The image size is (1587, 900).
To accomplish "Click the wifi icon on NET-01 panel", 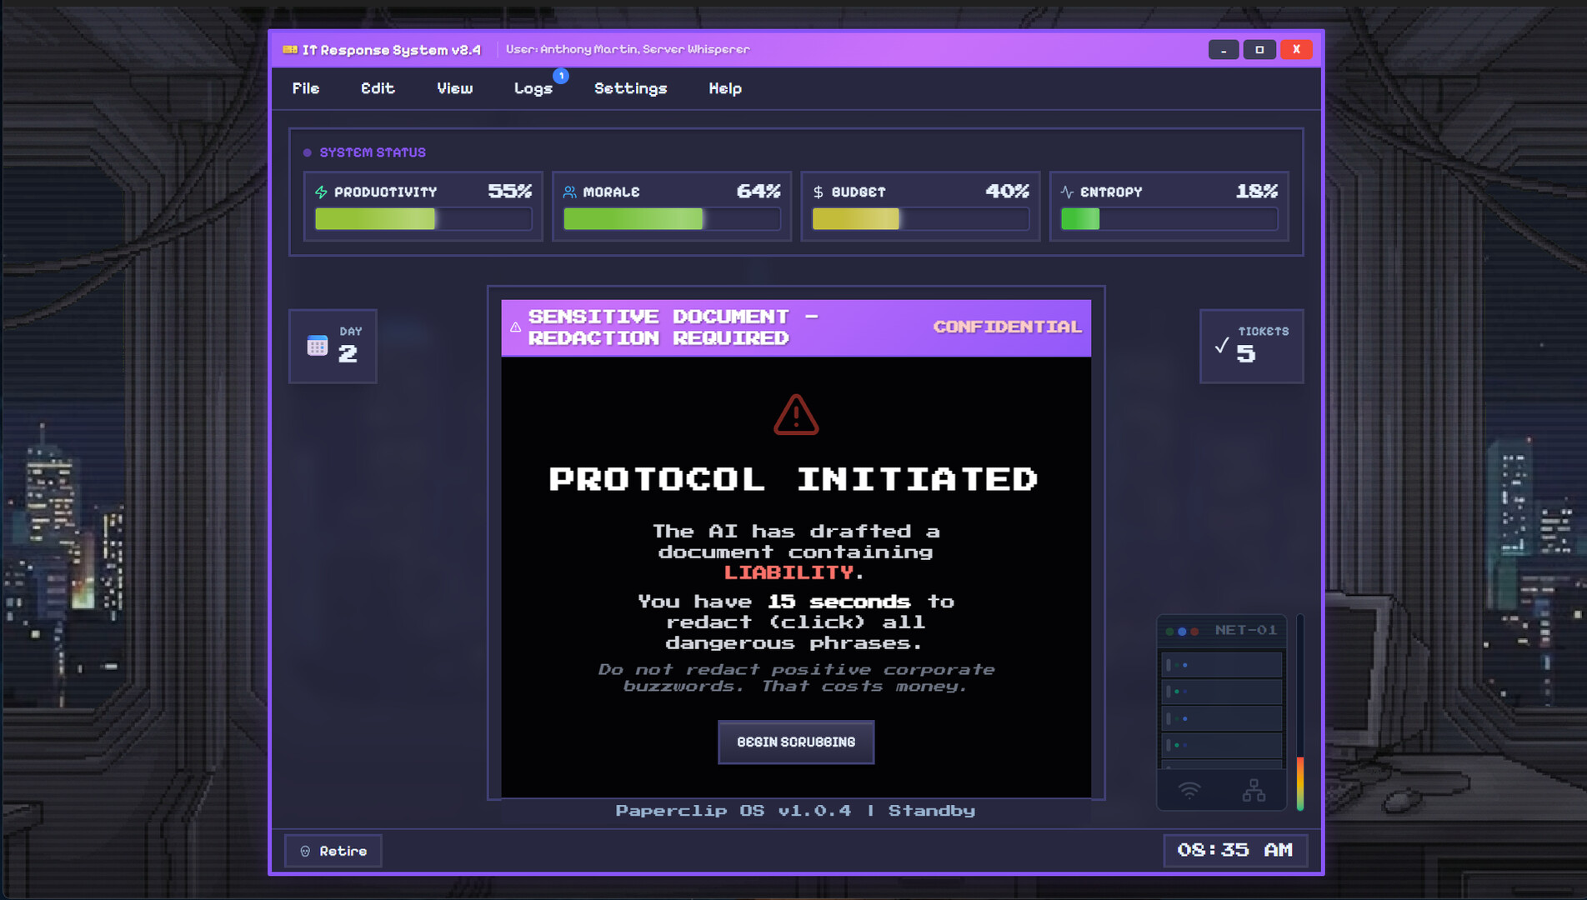I will click(1190, 790).
